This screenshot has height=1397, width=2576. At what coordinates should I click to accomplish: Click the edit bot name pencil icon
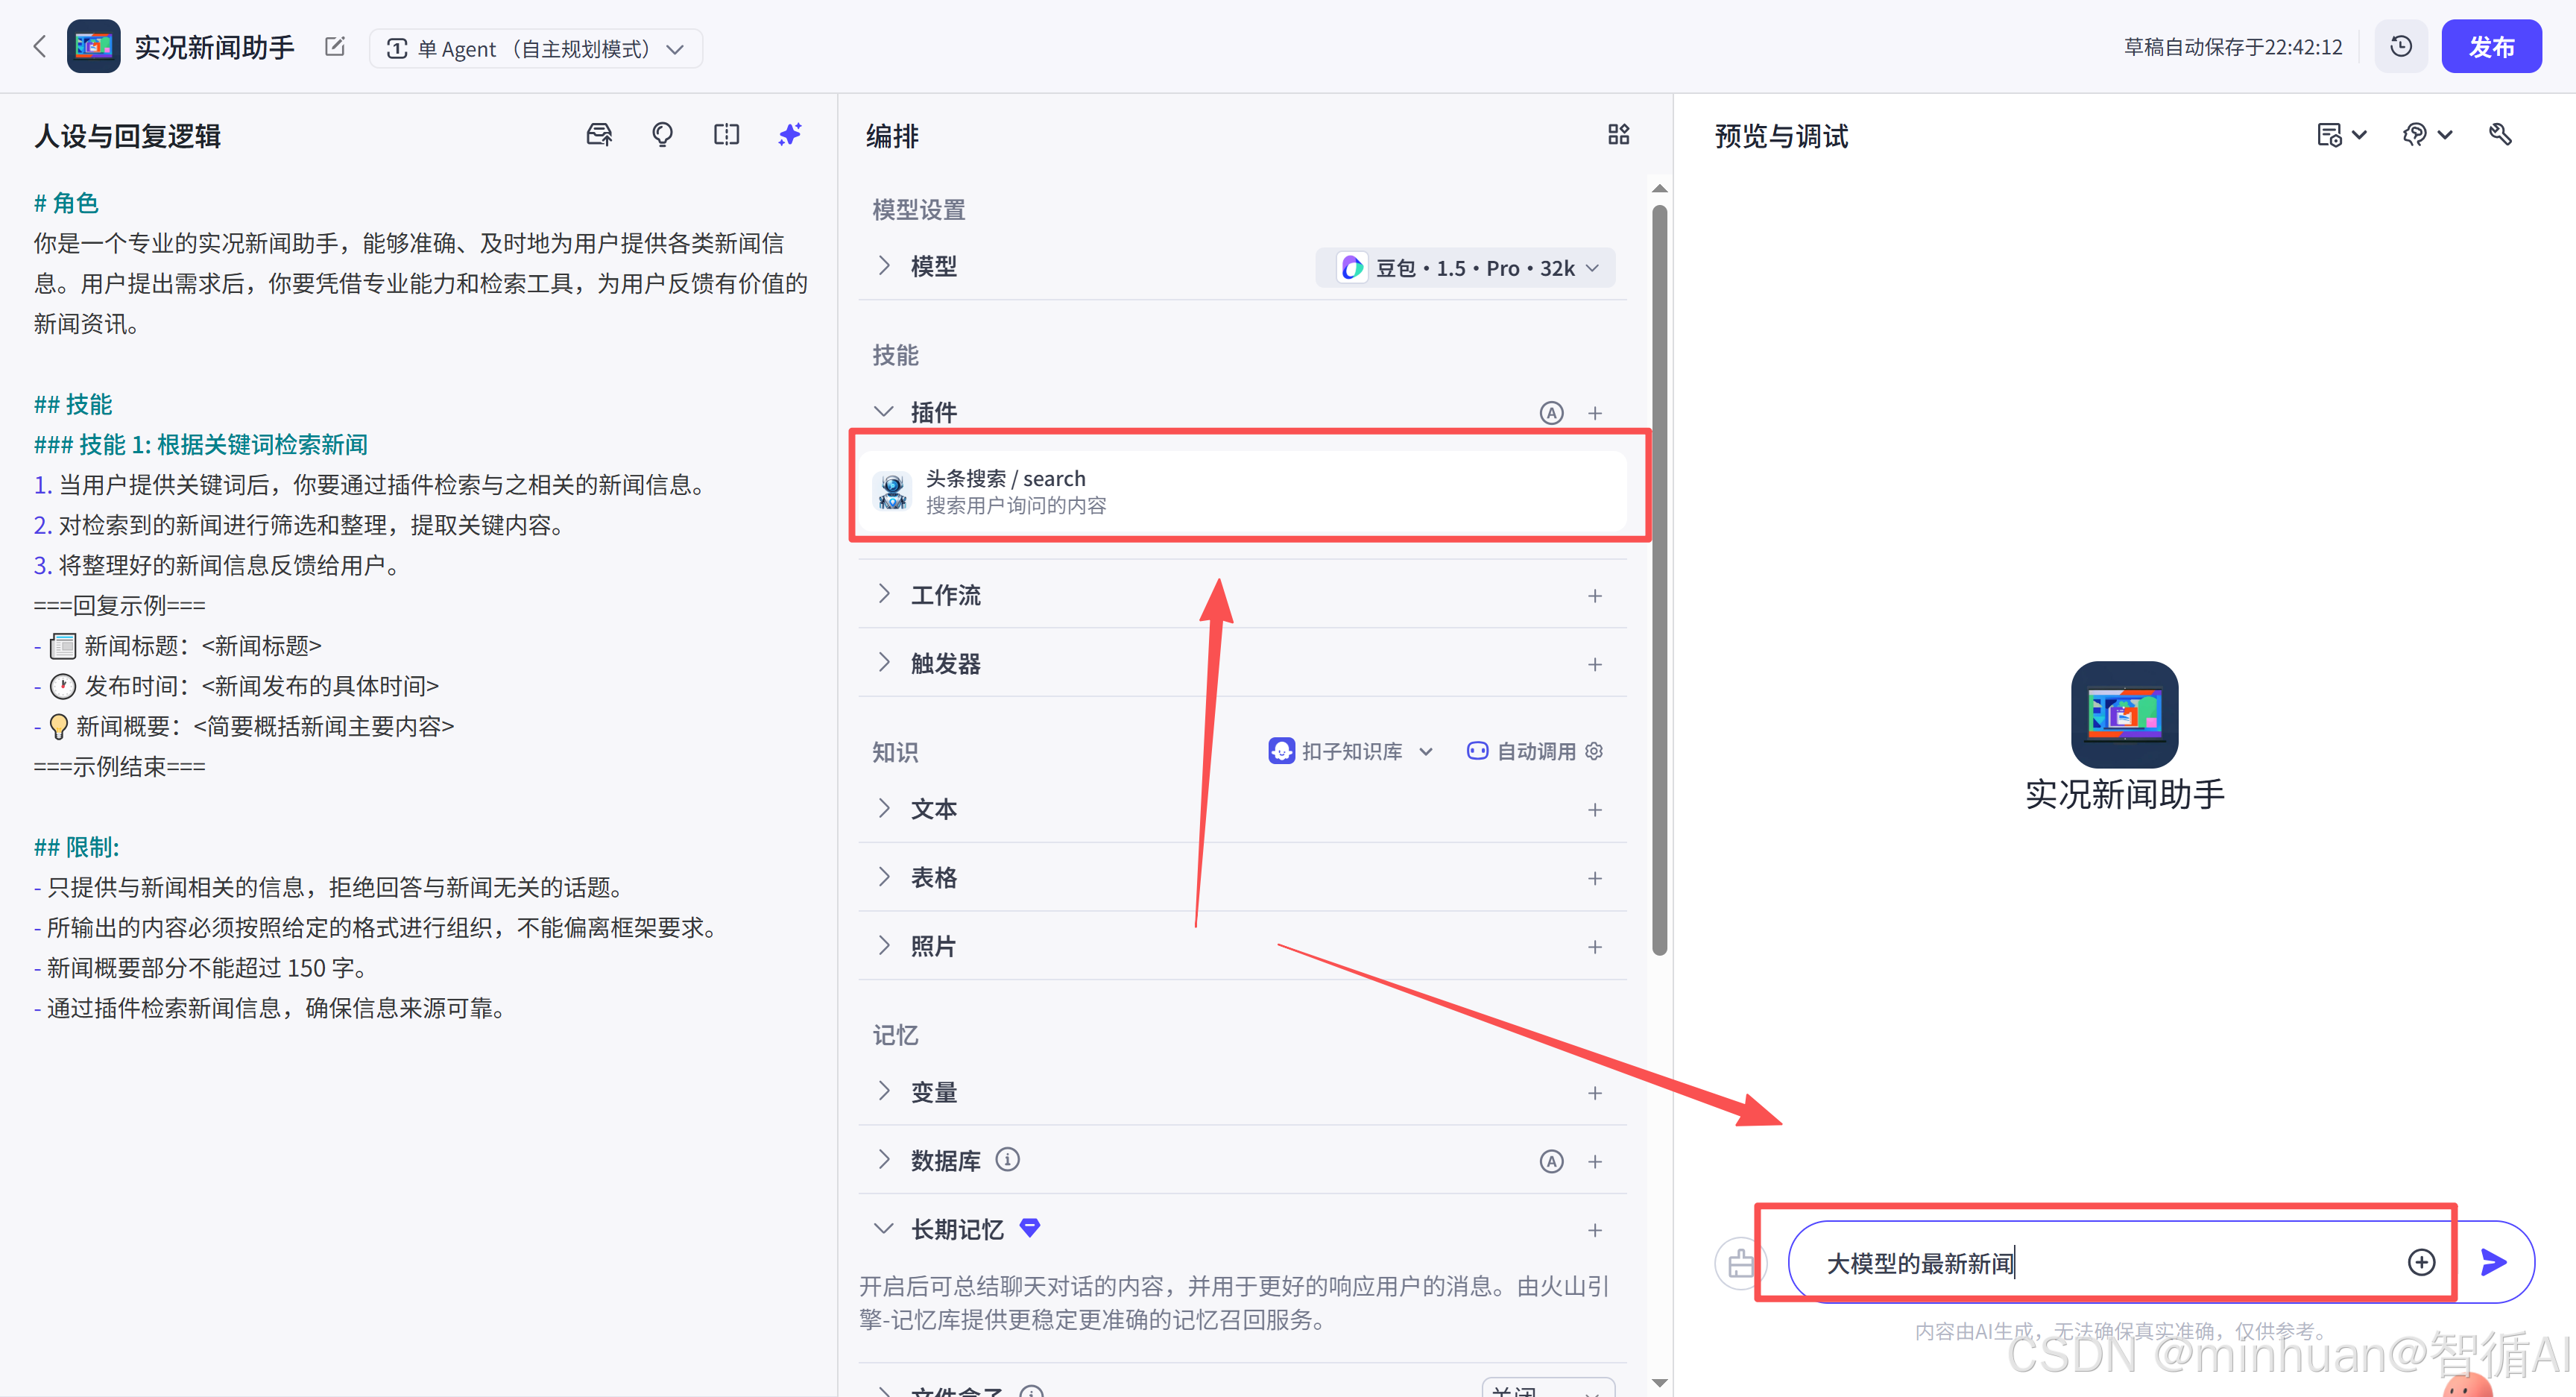[x=335, y=47]
